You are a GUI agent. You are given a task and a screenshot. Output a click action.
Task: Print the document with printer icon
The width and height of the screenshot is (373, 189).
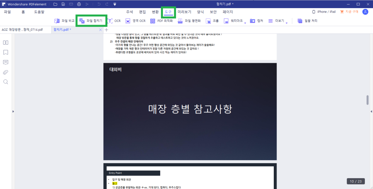tap(79, 4)
